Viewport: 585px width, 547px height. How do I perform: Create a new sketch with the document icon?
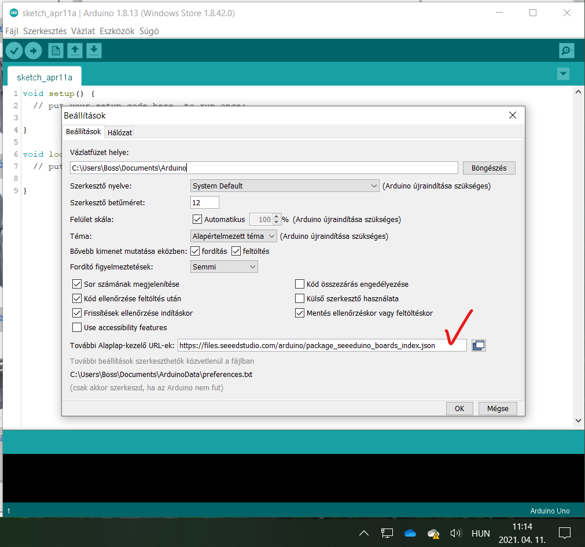(56, 51)
